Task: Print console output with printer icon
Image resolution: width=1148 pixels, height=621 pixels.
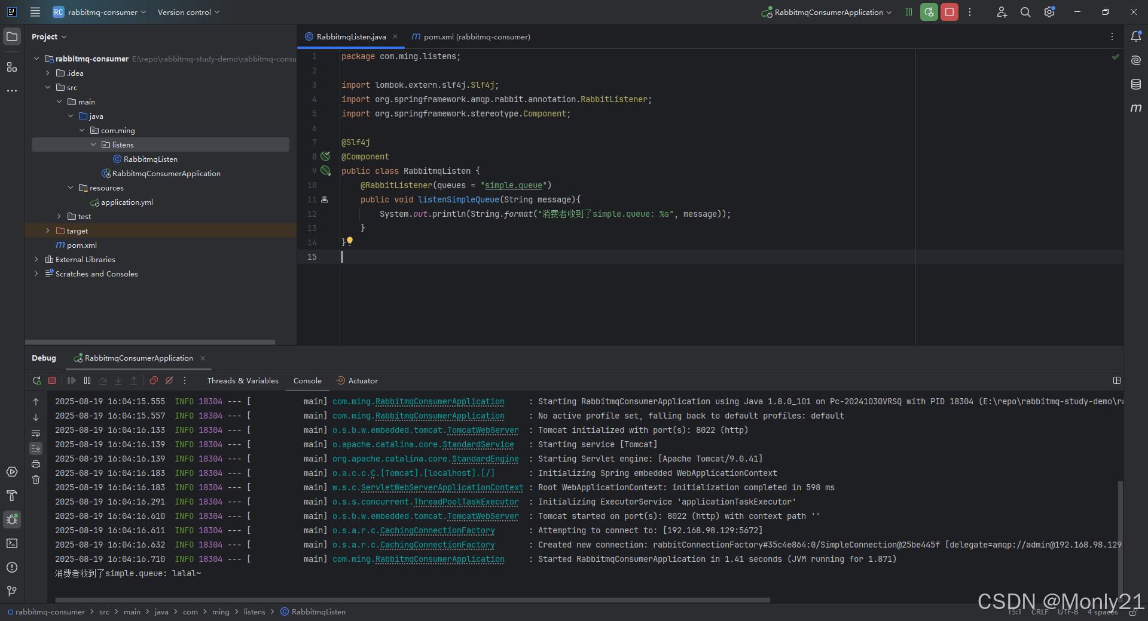Action: pyautogui.click(x=36, y=464)
